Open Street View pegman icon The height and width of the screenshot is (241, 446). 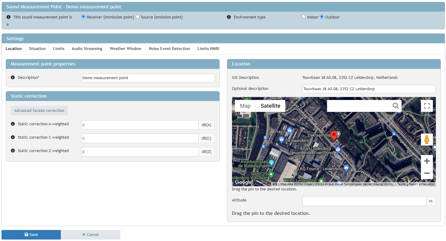(427, 139)
